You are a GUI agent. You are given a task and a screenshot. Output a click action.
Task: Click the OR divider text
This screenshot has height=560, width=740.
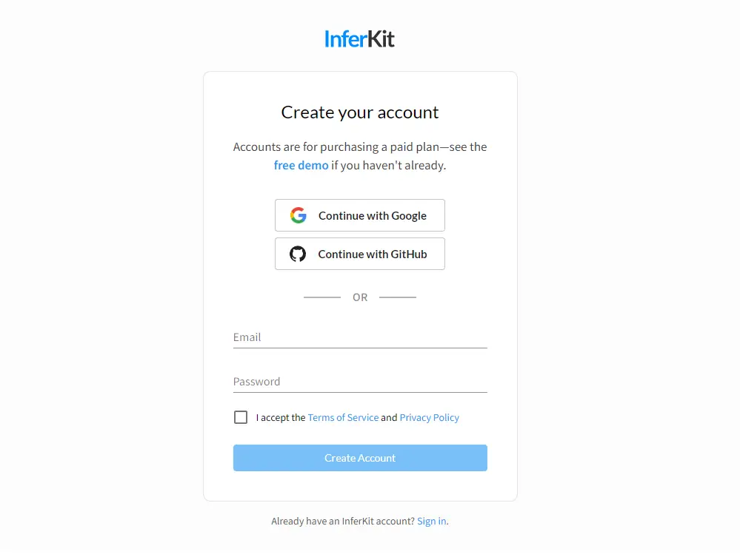click(360, 297)
